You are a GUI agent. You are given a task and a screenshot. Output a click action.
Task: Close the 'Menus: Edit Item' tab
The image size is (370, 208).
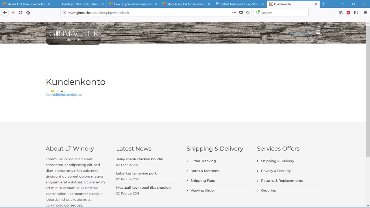tap(49, 4)
